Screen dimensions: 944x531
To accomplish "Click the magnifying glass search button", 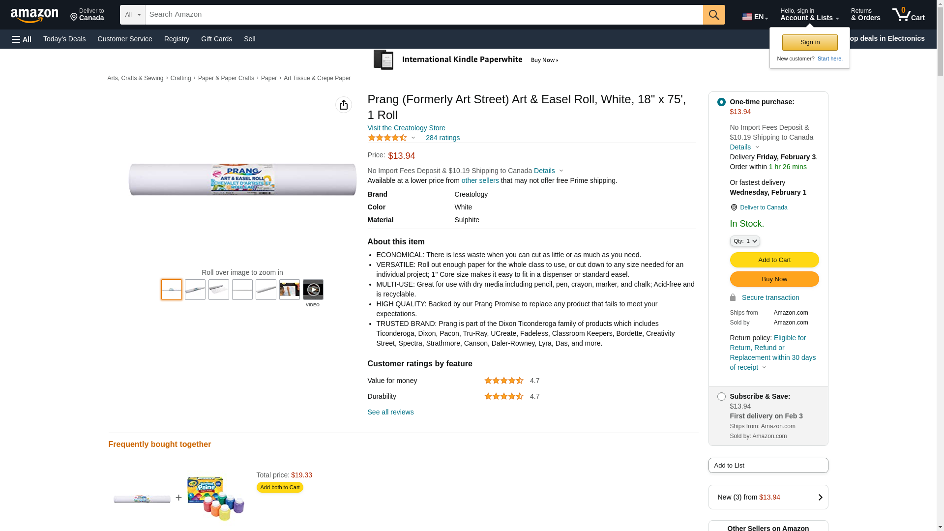I will tap(713, 15).
